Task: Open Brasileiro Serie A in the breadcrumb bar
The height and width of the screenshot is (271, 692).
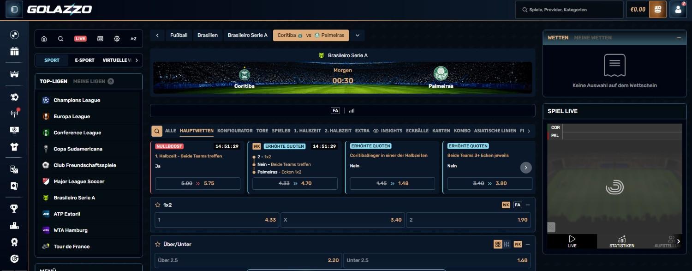Action: (x=248, y=35)
